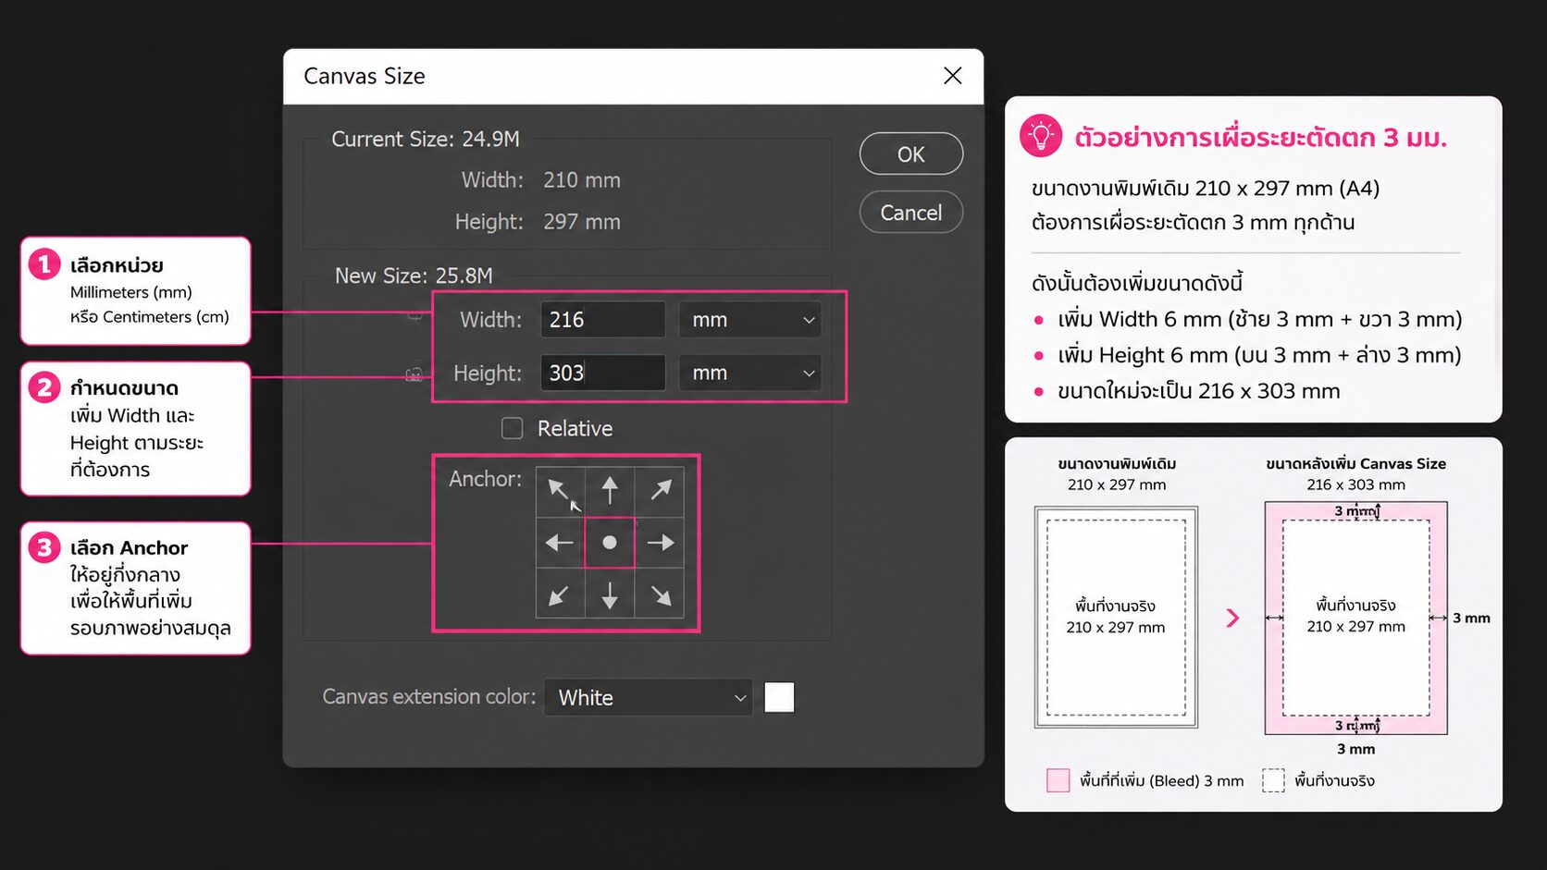Select the bottom-center anchor arrow

(x=610, y=594)
